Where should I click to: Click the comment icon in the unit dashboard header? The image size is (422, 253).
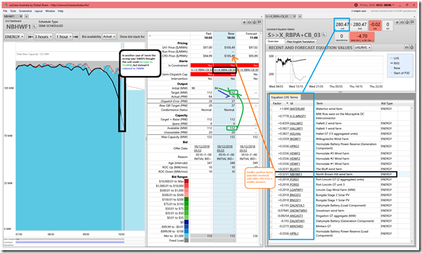click(x=259, y=22)
